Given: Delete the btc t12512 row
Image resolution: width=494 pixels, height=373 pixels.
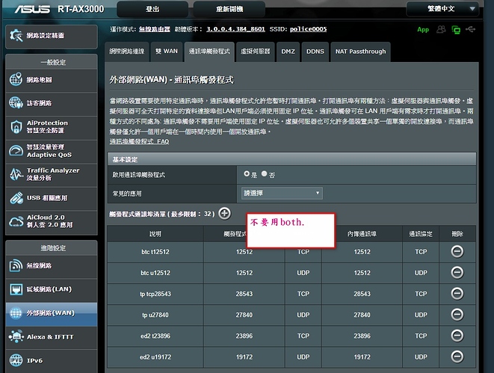Looking at the screenshot, I should pyautogui.click(x=457, y=251).
